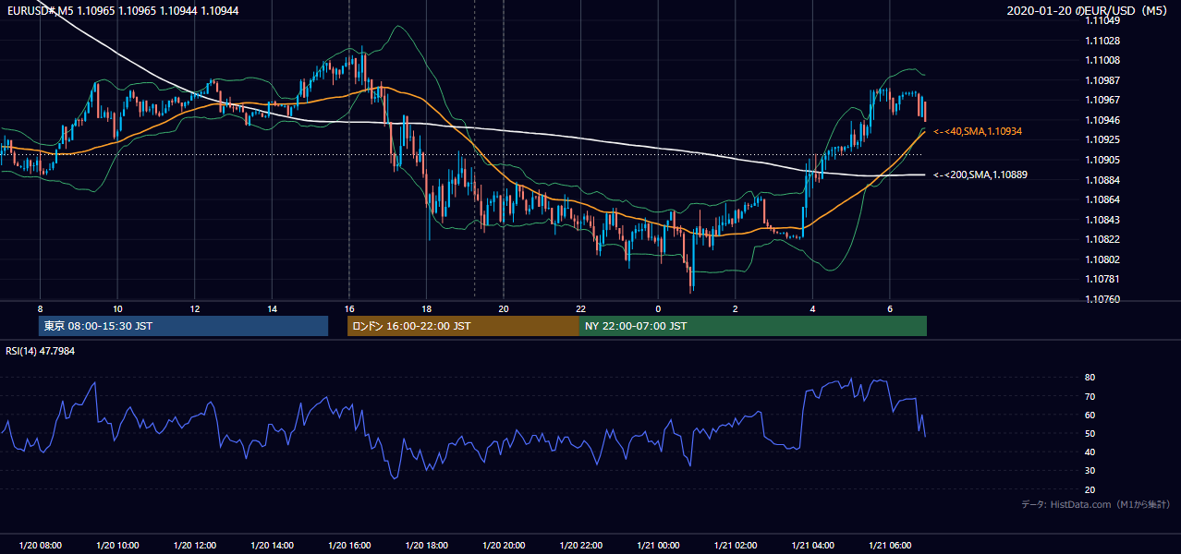Select the NY 22:00-07:00 JST session bar

pyautogui.click(x=753, y=326)
